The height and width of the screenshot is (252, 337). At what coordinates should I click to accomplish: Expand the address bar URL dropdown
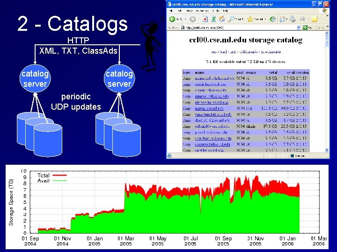point(299,28)
